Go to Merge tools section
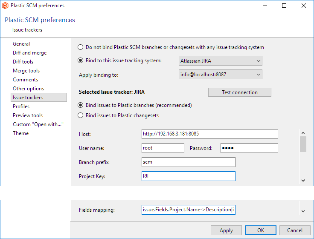Screen dimensions: 314x239 [x=26, y=71]
